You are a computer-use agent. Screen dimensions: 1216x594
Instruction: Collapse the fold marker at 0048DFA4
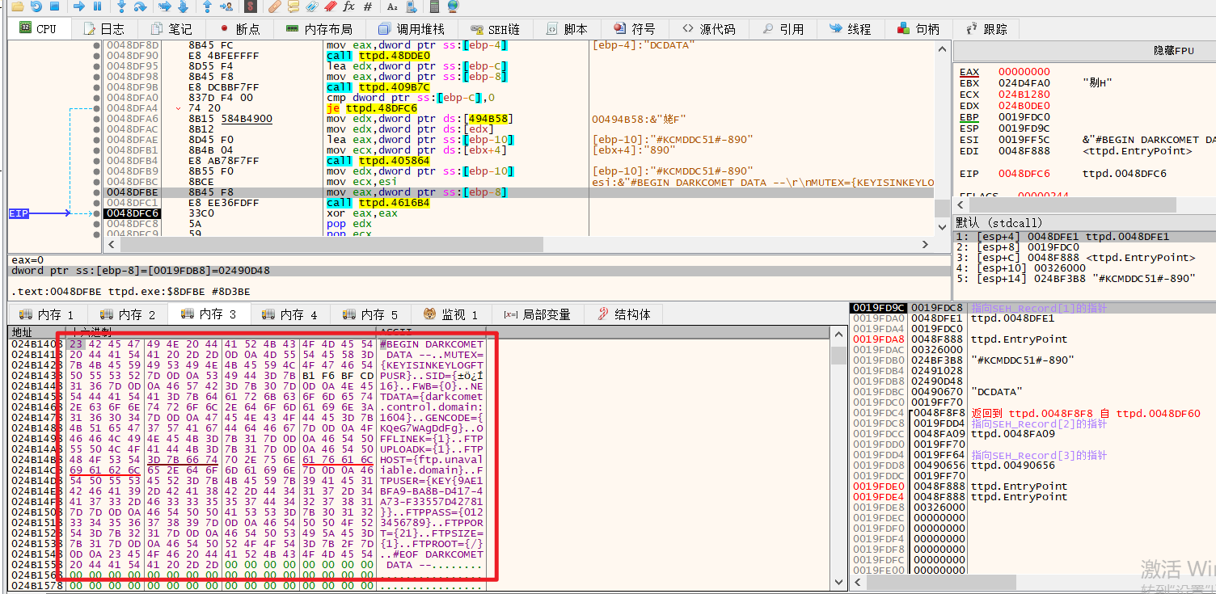(178, 108)
